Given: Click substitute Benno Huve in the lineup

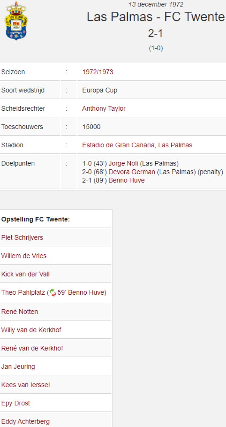Looking at the screenshot, I should tap(87, 293).
